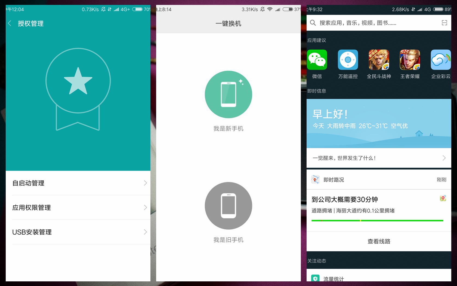This screenshot has height=286, width=457.
Task: Tap the 授权管理 page title
Action: click(31, 24)
